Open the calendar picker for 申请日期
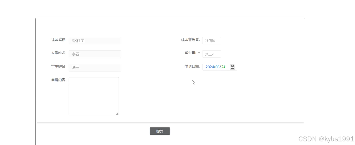Screen dimensions: 355x145 [232, 67]
